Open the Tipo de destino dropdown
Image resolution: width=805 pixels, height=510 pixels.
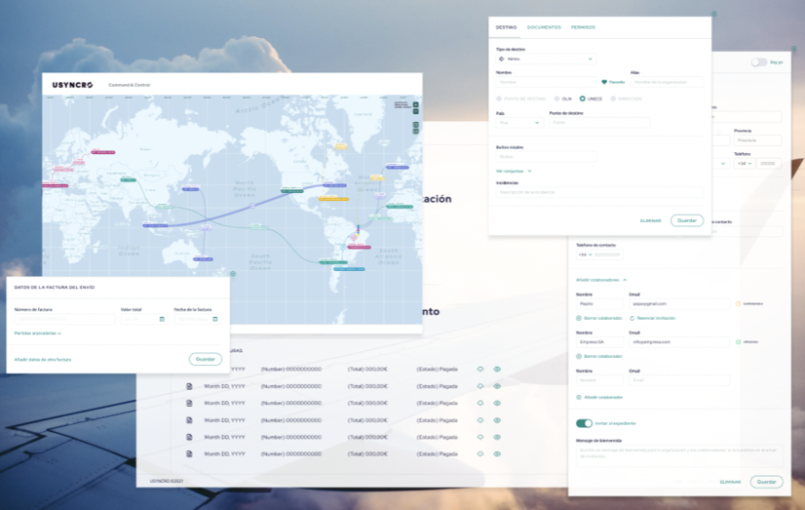pos(545,59)
